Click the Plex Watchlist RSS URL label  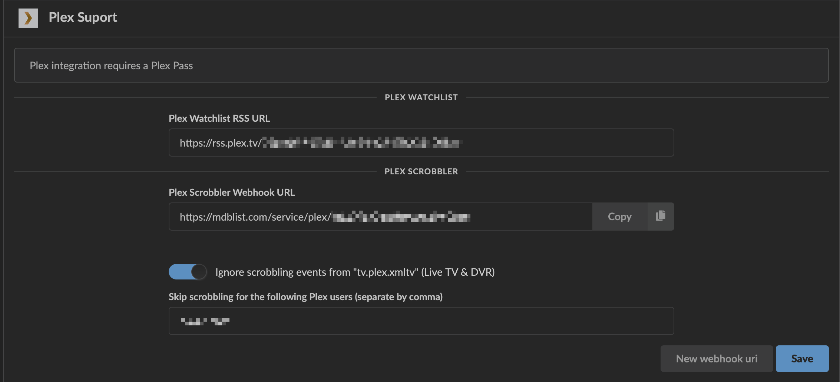pos(219,118)
